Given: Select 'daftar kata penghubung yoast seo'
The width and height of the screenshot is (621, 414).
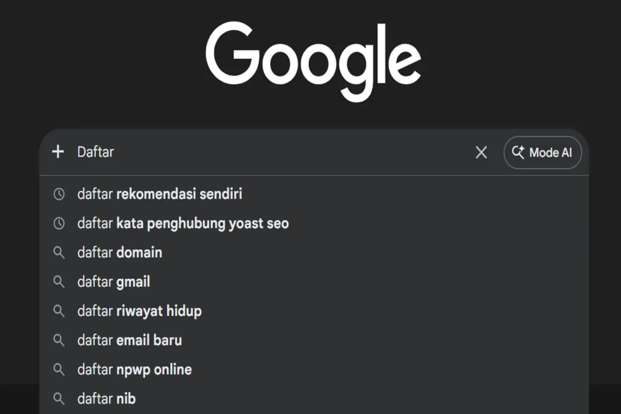Looking at the screenshot, I should [183, 223].
